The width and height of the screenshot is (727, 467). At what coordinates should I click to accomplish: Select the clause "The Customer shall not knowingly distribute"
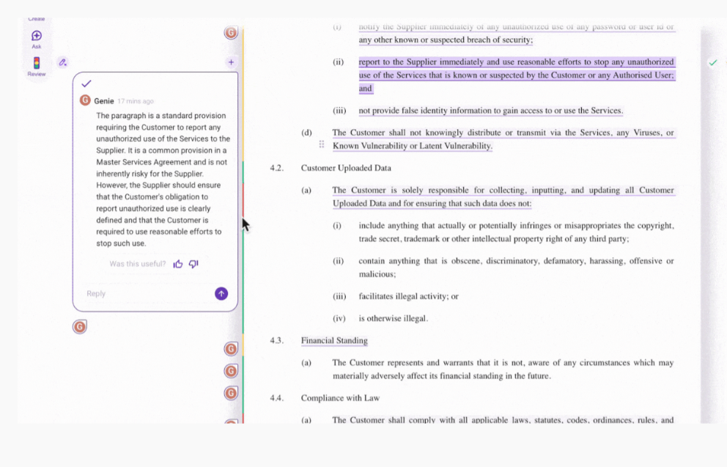503,139
